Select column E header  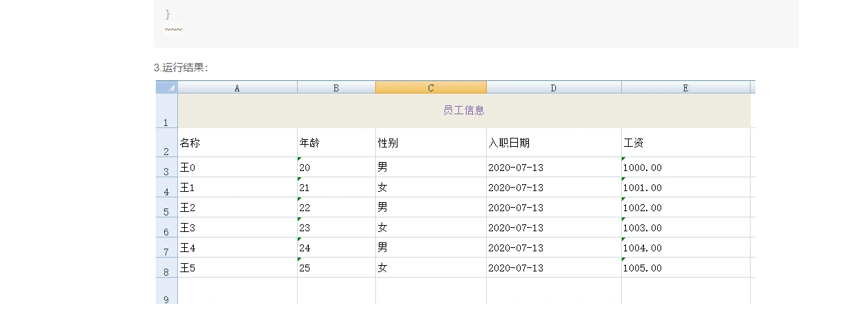pos(686,87)
